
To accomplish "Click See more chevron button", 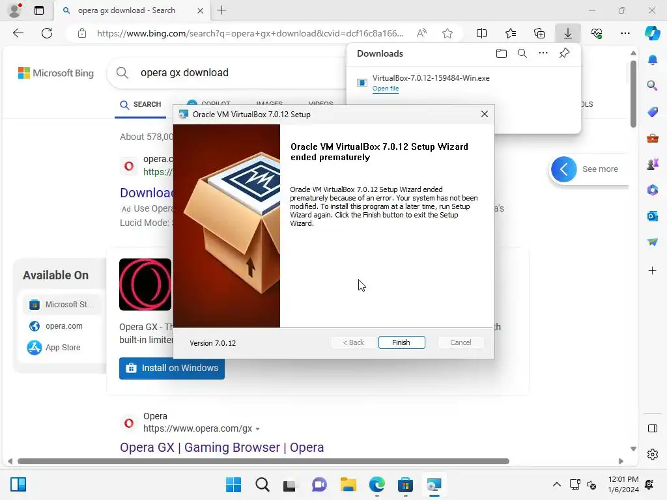I will pos(563,169).
